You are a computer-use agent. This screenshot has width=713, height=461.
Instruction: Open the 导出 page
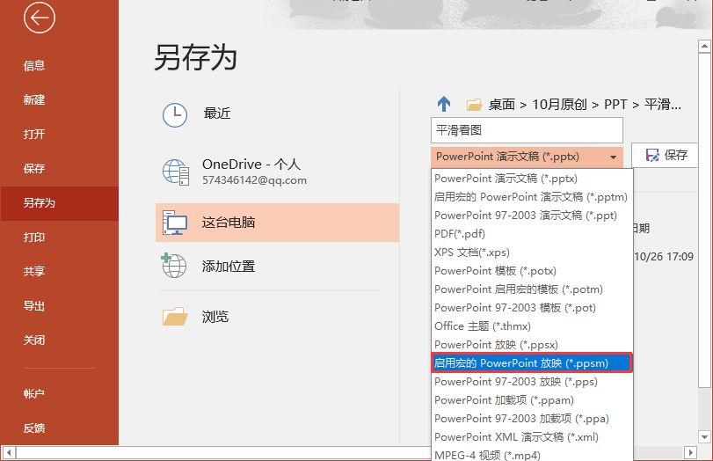pyautogui.click(x=59, y=306)
